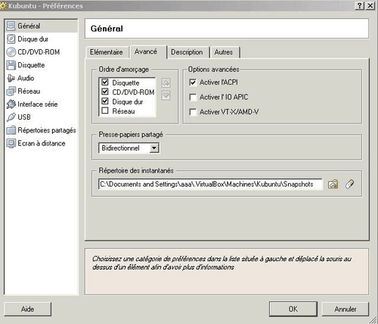This screenshot has width=378, height=324.
Task: Open the USB settings category
Action: (24, 117)
